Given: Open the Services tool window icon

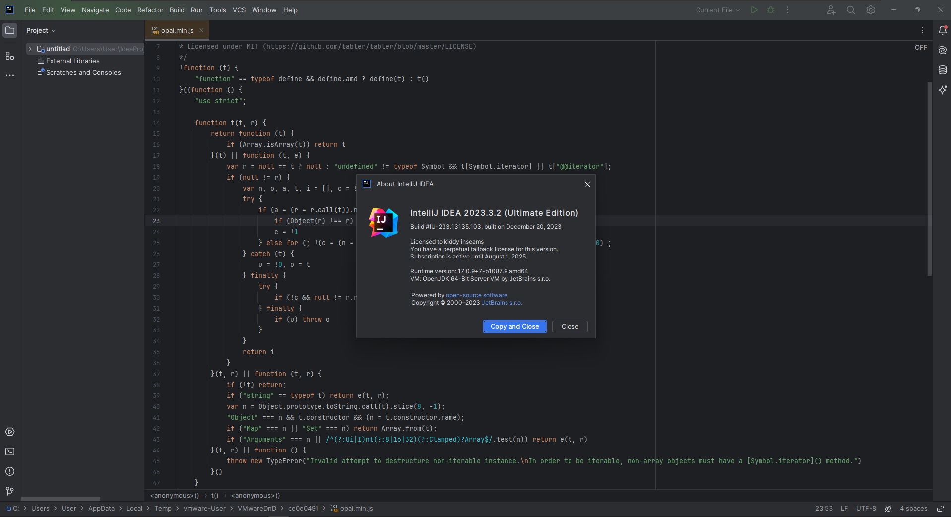Looking at the screenshot, I should [x=10, y=432].
